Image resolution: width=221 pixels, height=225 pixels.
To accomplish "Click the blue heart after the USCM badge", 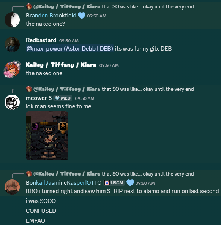I will [130, 183].
